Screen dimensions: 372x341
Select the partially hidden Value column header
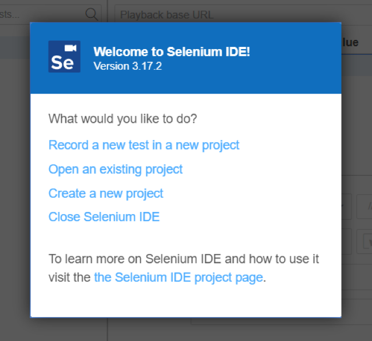(350, 42)
